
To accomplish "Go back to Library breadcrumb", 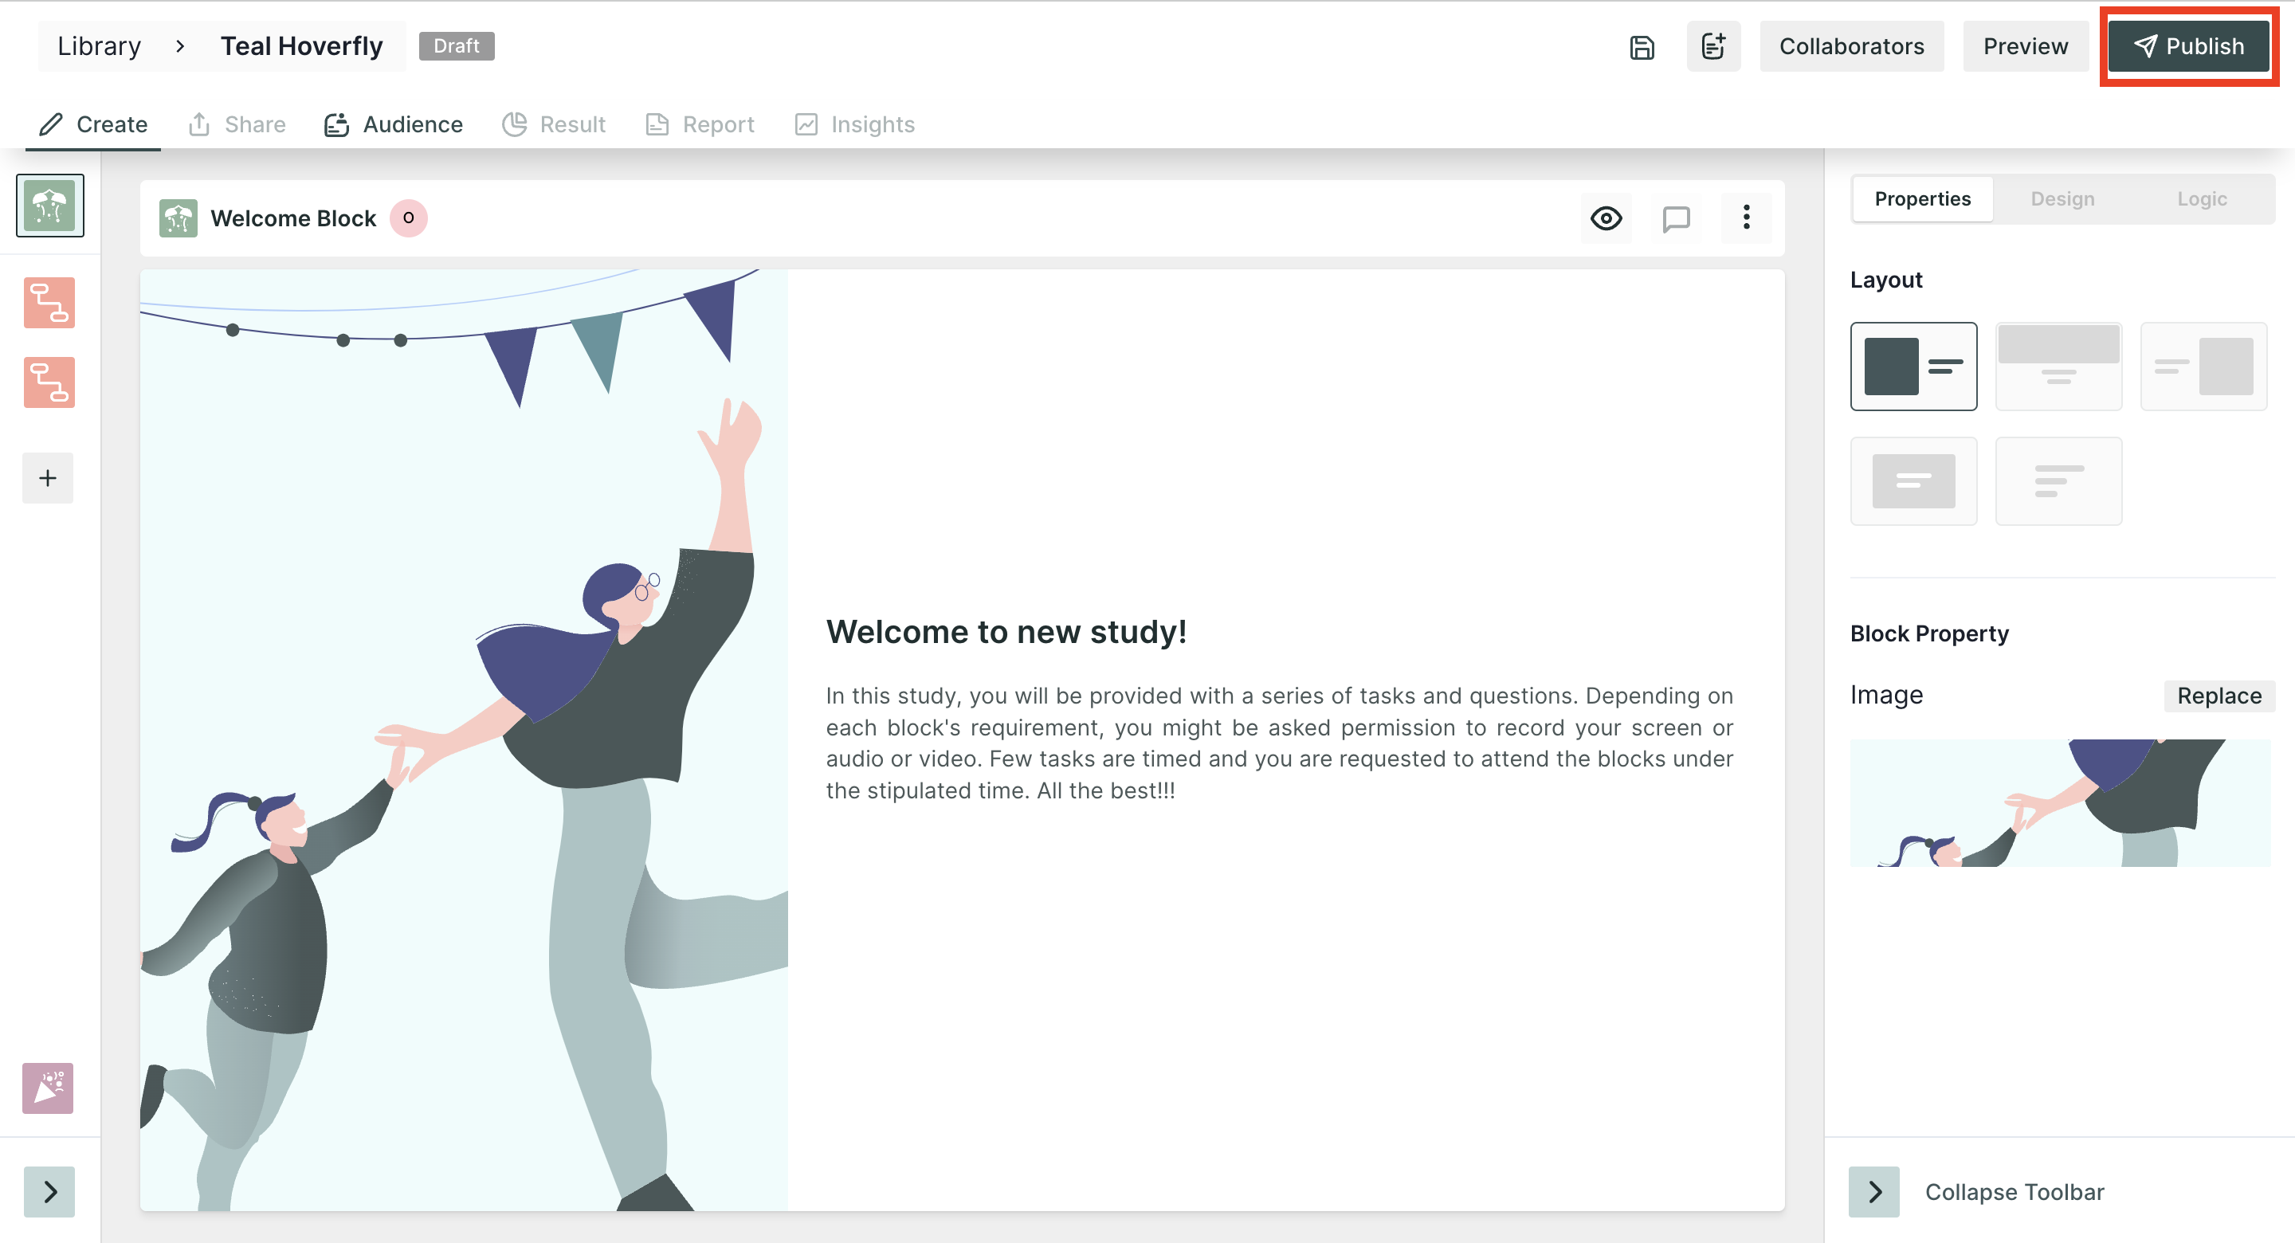I will (x=99, y=46).
